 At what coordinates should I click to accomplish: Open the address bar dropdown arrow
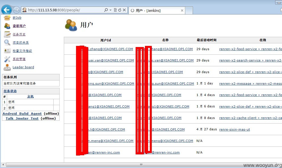click(x=110, y=10)
